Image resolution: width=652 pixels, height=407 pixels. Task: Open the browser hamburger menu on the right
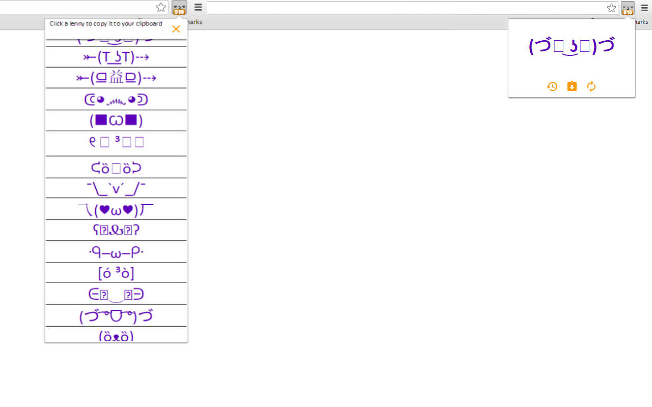[x=644, y=8]
